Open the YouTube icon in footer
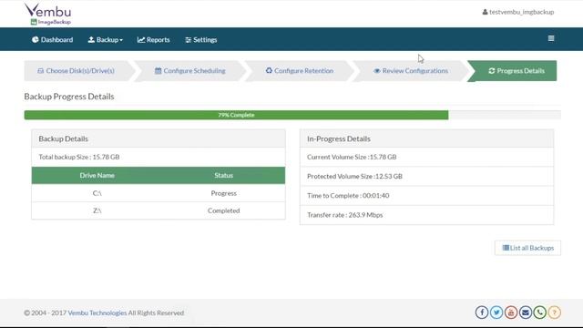The image size is (583, 328). (x=511, y=313)
